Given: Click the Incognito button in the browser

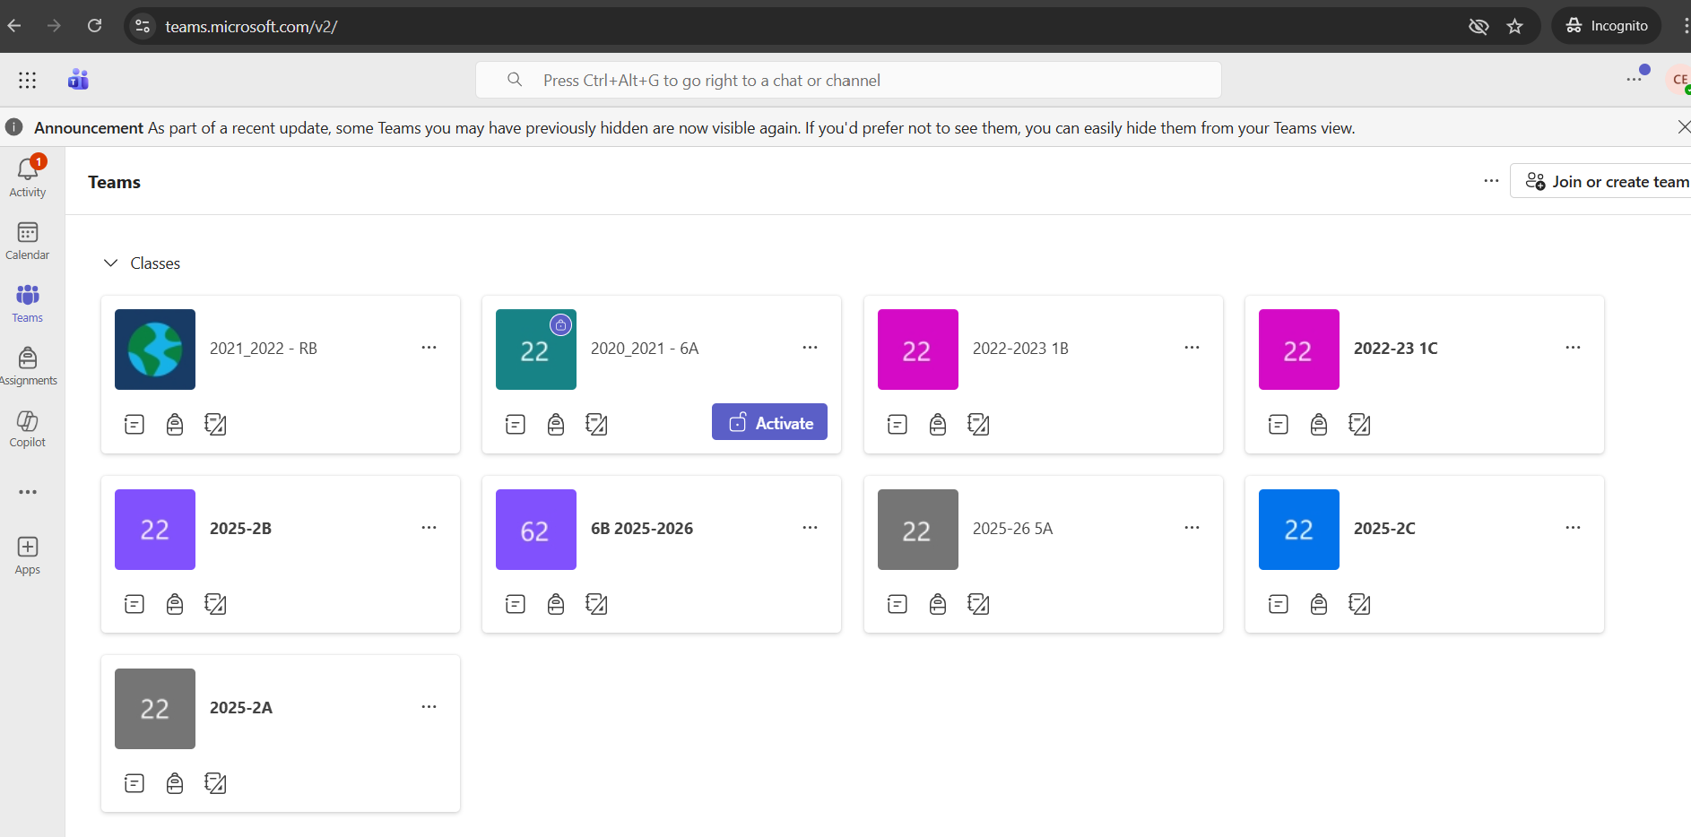Looking at the screenshot, I should (1607, 26).
